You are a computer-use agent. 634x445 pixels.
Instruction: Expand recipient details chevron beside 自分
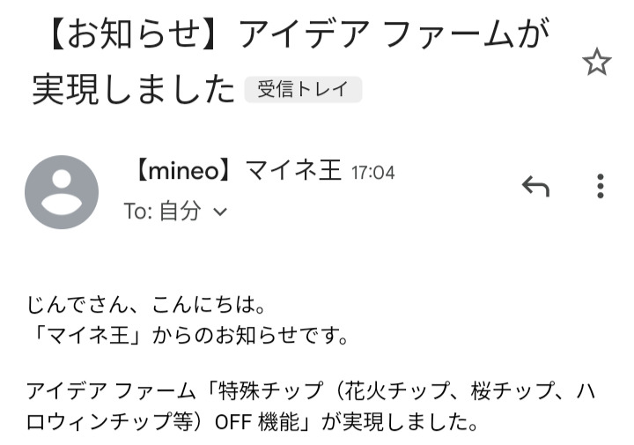click(x=220, y=211)
